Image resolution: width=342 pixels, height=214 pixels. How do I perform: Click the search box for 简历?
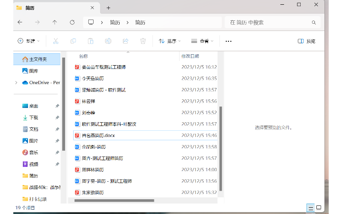pos(268,22)
